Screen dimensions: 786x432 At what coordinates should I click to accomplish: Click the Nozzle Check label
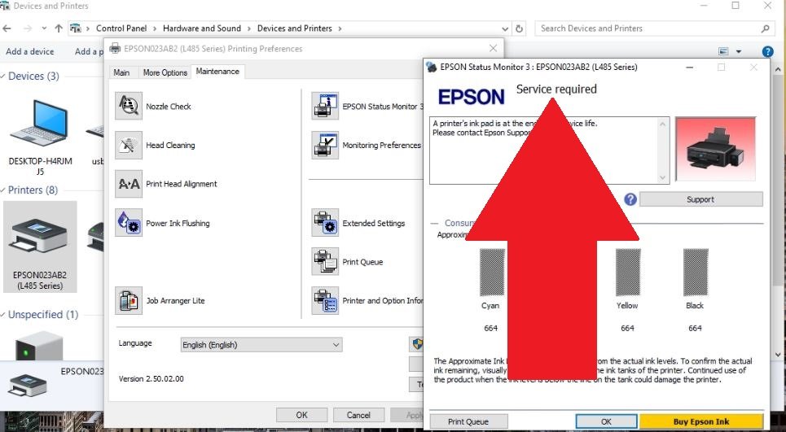(x=169, y=106)
